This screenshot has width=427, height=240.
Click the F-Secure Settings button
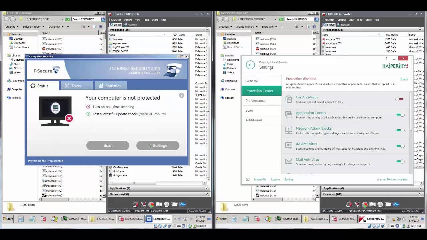158,145
